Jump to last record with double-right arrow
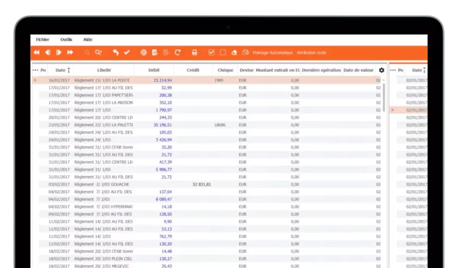 coord(70,52)
